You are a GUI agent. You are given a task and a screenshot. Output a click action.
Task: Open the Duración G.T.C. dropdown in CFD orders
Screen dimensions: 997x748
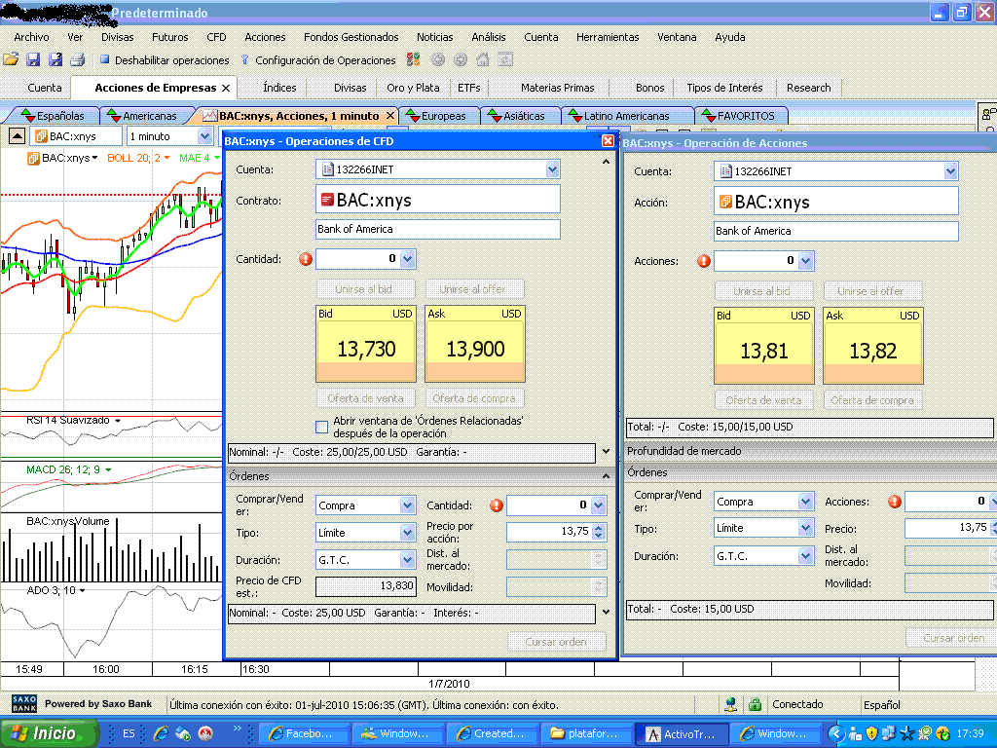[407, 560]
